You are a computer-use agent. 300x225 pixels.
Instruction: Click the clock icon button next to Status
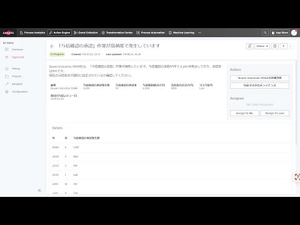click(275, 46)
